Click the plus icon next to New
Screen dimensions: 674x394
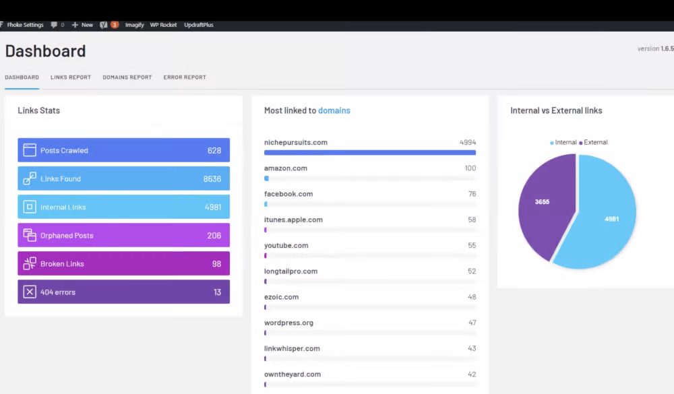tap(75, 25)
